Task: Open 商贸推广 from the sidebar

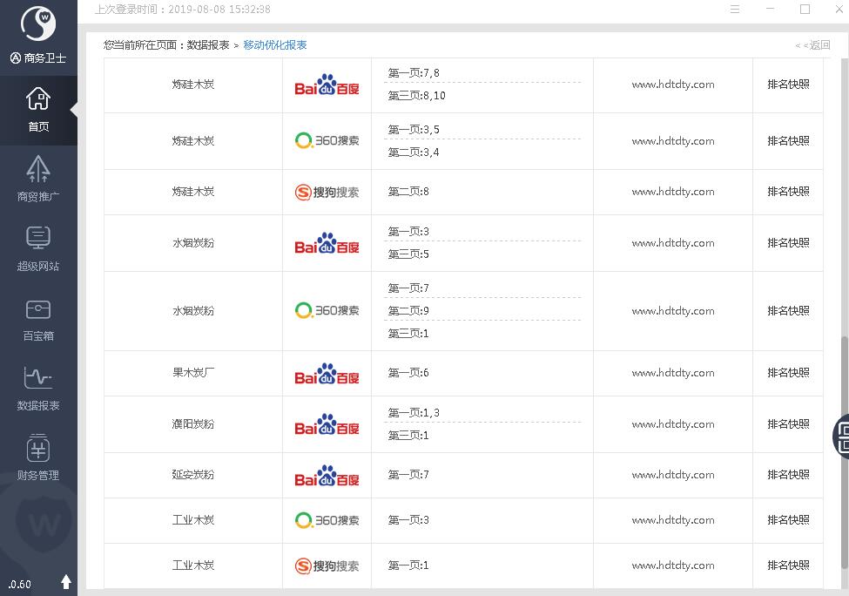Action: click(x=38, y=179)
